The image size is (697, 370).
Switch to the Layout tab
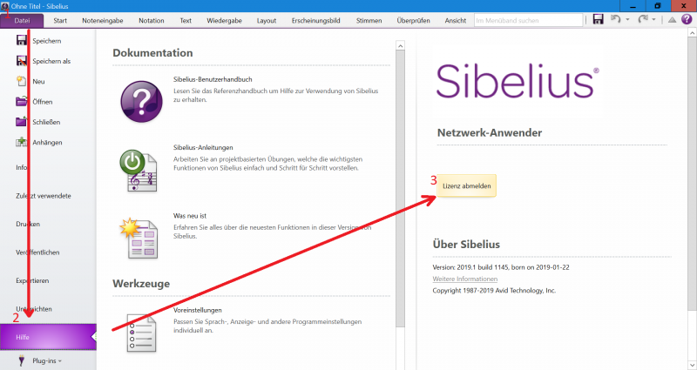coord(267,20)
